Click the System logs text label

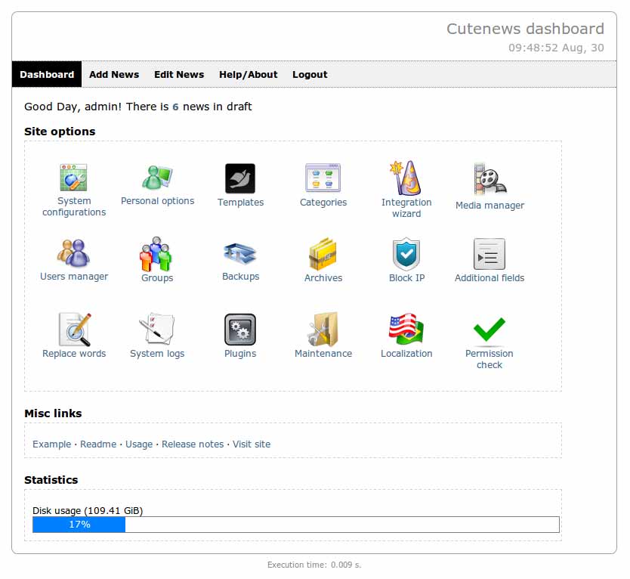[157, 354]
